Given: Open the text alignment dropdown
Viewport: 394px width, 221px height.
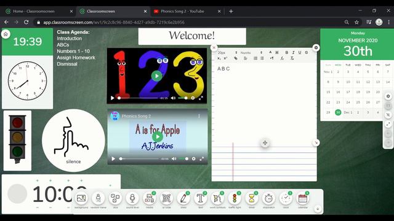Looking at the screenshot, I should tap(246, 58).
